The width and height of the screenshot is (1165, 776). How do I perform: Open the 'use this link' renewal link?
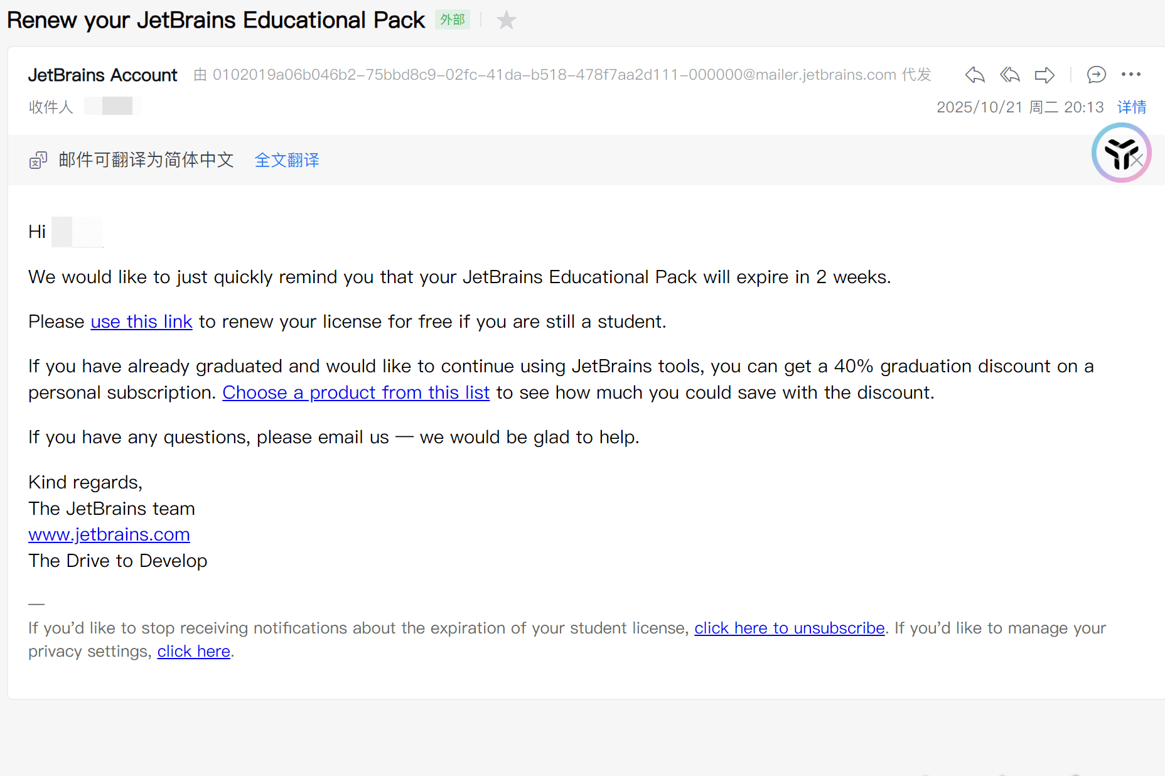pyautogui.click(x=141, y=321)
